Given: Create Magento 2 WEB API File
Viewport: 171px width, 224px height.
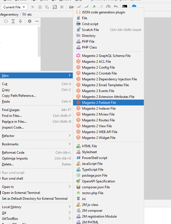Looking at the screenshot, I should pos(108,132).
